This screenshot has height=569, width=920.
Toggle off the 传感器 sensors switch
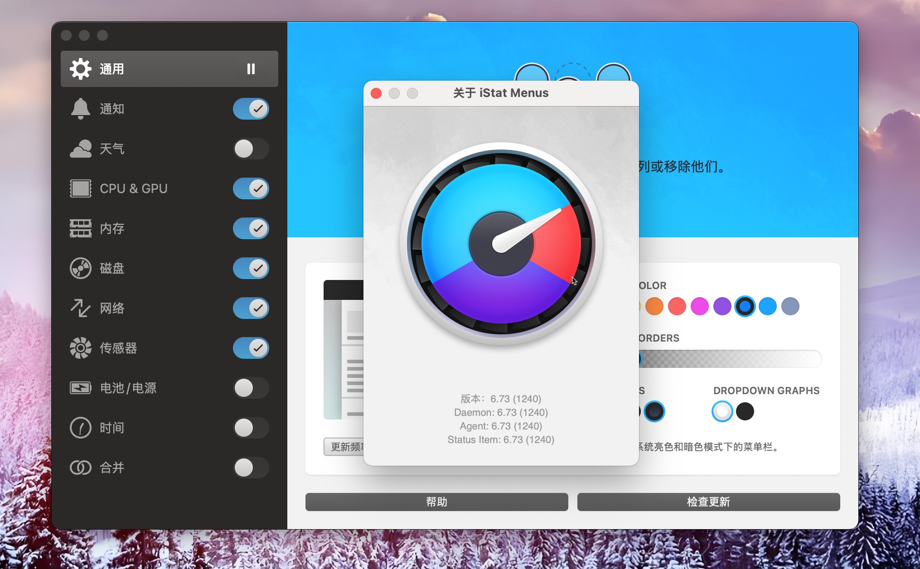click(251, 348)
